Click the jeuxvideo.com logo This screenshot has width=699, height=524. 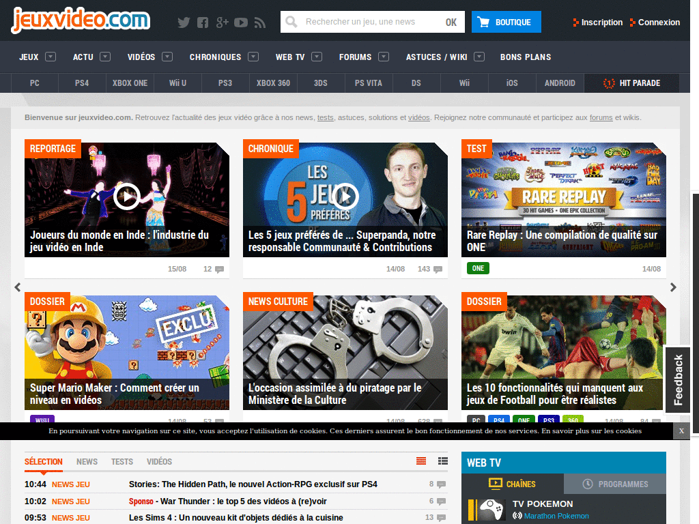[81, 20]
